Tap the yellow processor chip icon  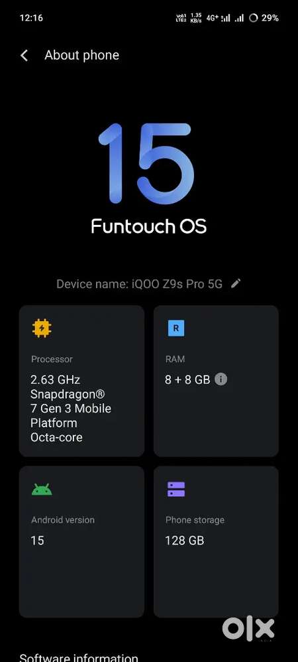click(x=41, y=328)
